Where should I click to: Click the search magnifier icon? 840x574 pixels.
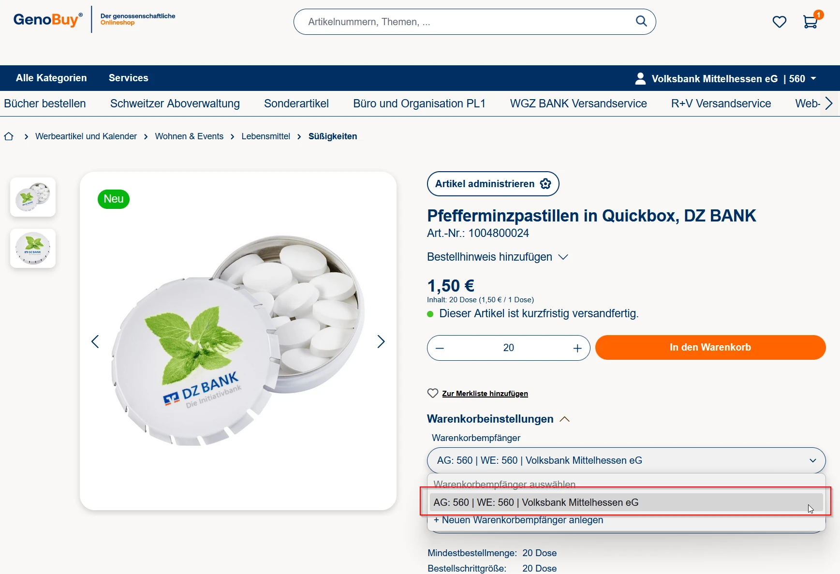(x=641, y=21)
